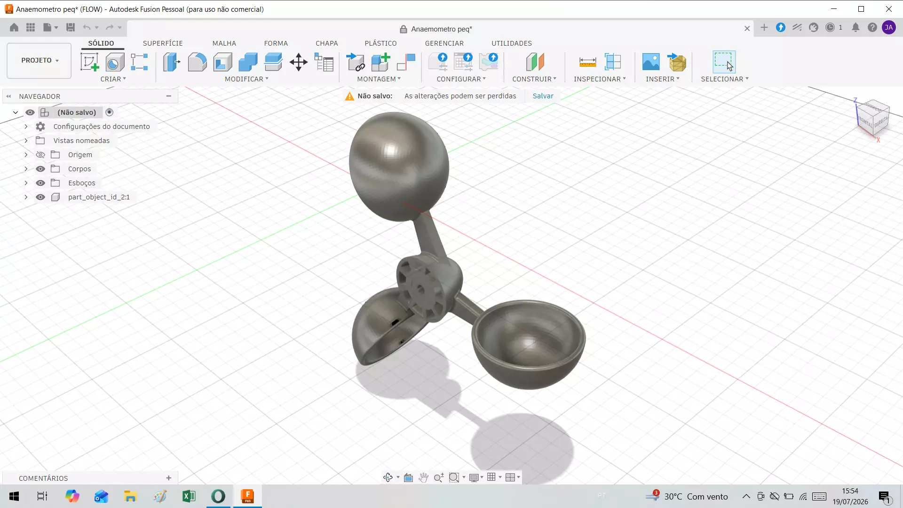Activate the window selection tool icon
This screenshot has width=903, height=508.
pyautogui.click(x=724, y=62)
